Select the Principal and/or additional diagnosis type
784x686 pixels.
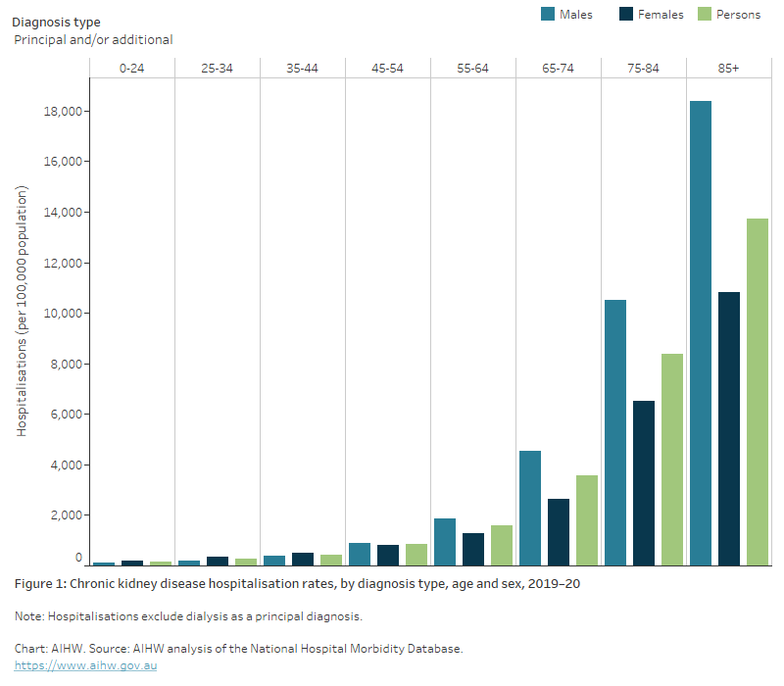click(93, 40)
